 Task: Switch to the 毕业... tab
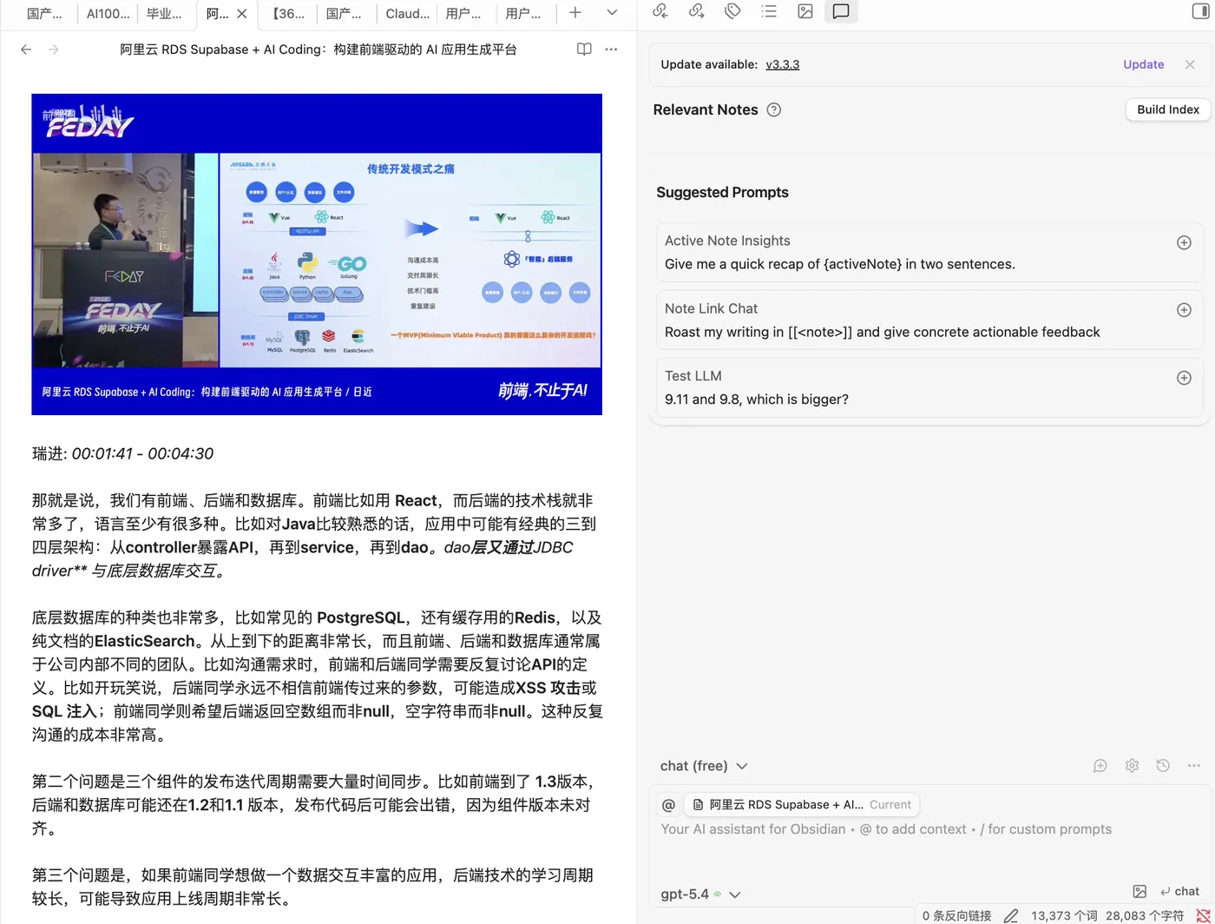[165, 13]
